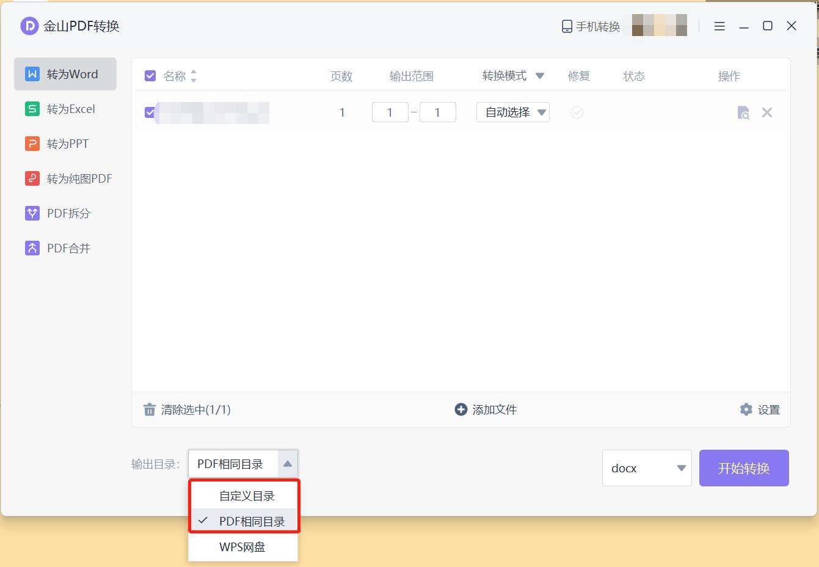
Task: Uncheck the file row checkbox
Action: click(x=150, y=112)
